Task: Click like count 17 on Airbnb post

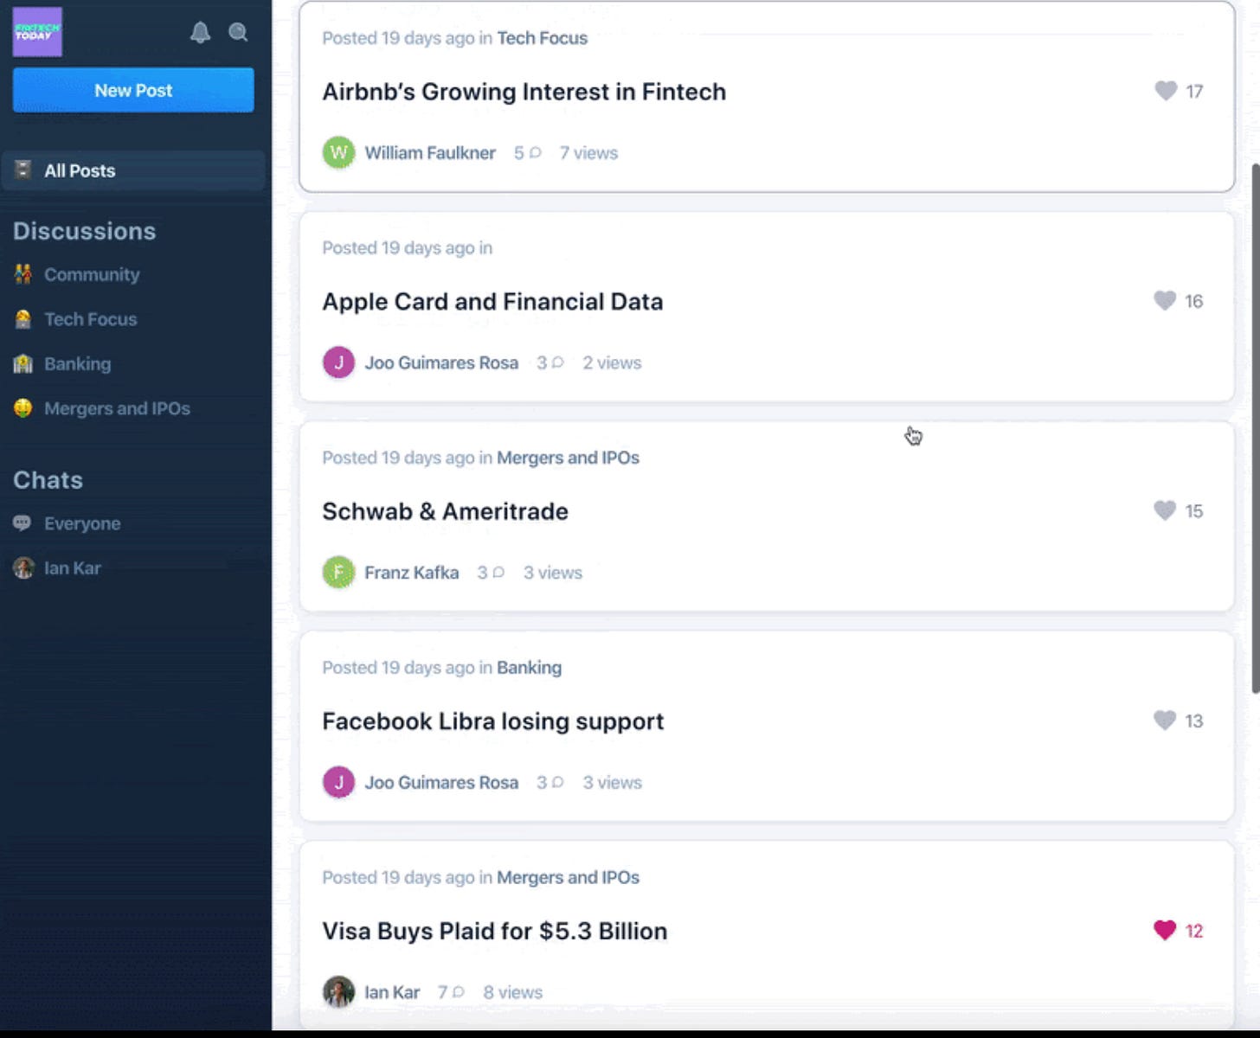Action: click(1194, 91)
